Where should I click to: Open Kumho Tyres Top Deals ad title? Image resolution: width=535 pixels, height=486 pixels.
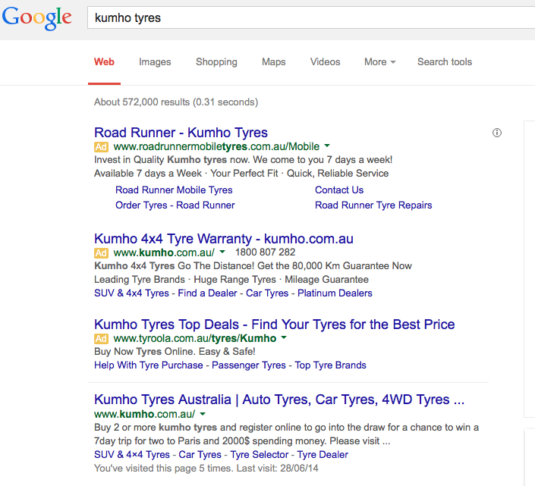[x=274, y=325]
